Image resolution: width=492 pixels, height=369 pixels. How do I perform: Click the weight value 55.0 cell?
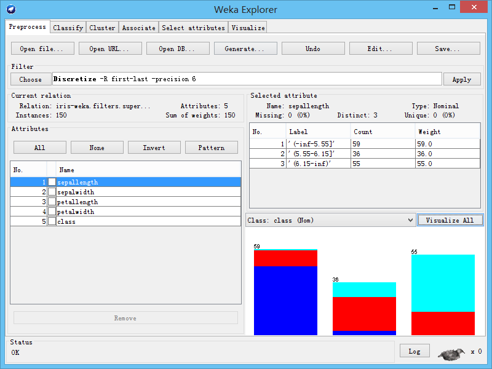(x=448, y=164)
